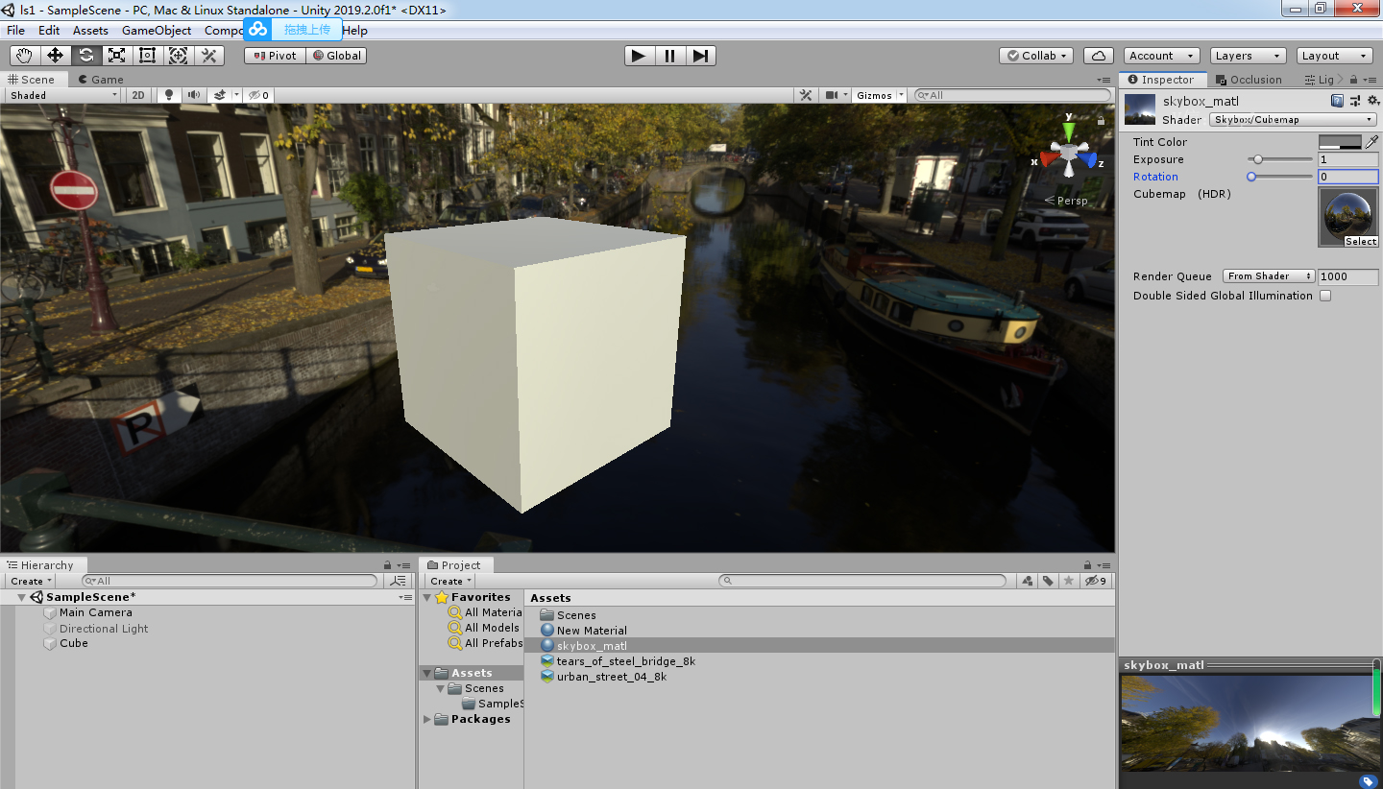This screenshot has width=1383, height=789.
Task: Open material preset selector icon
Action: pyautogui.click(x=1355, y=101)
